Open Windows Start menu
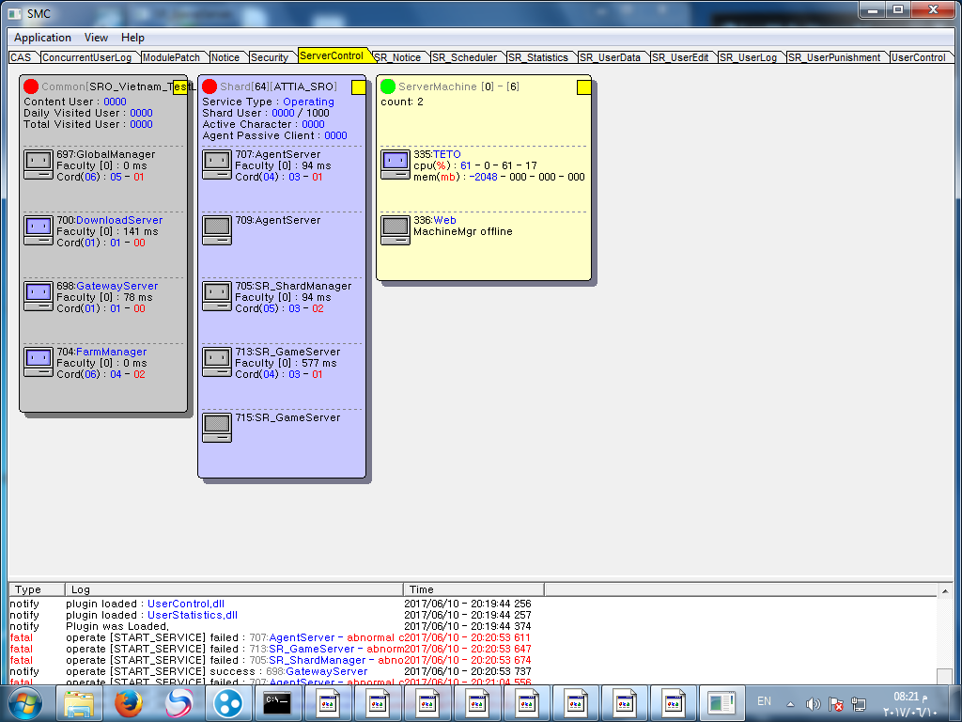The height and width of the screenshot is (722, 962). [25, 703]
